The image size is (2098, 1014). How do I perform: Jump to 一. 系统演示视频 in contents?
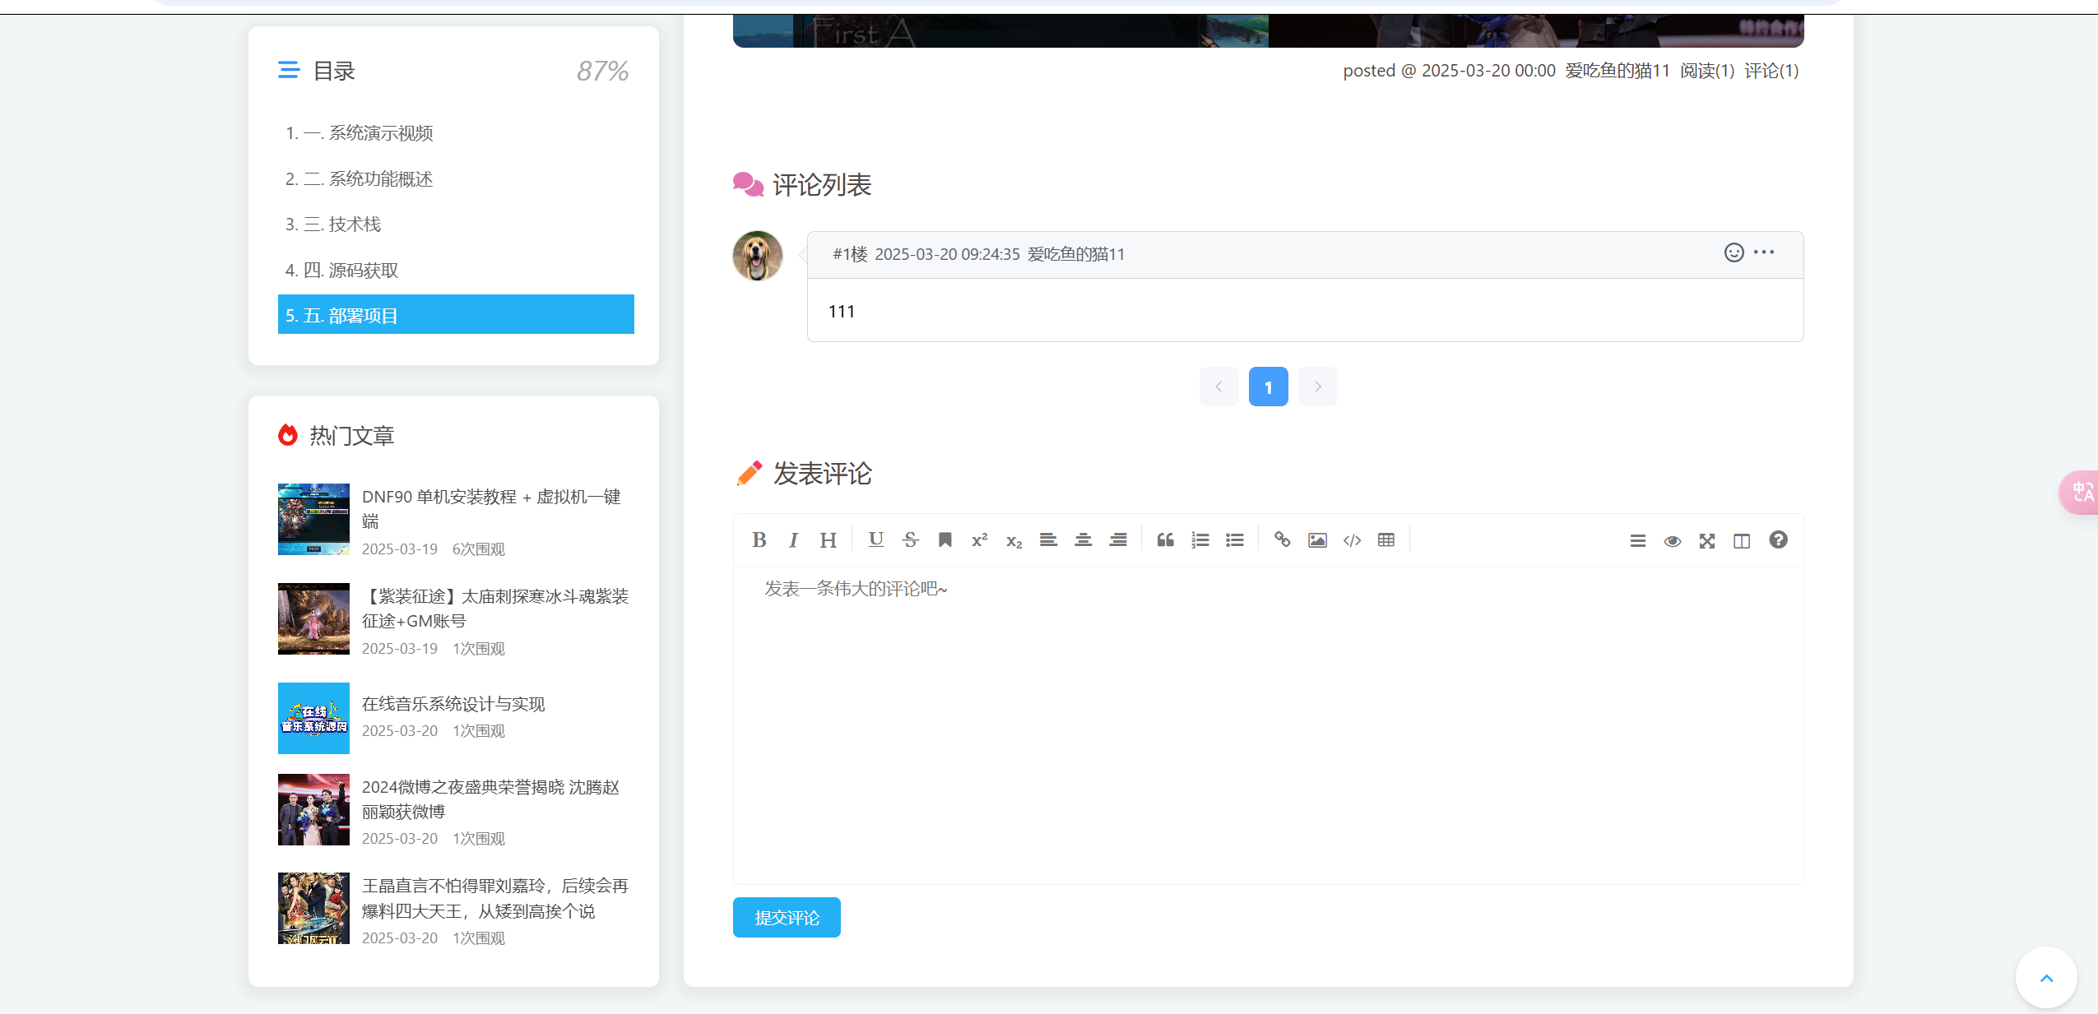coord(360,133)
